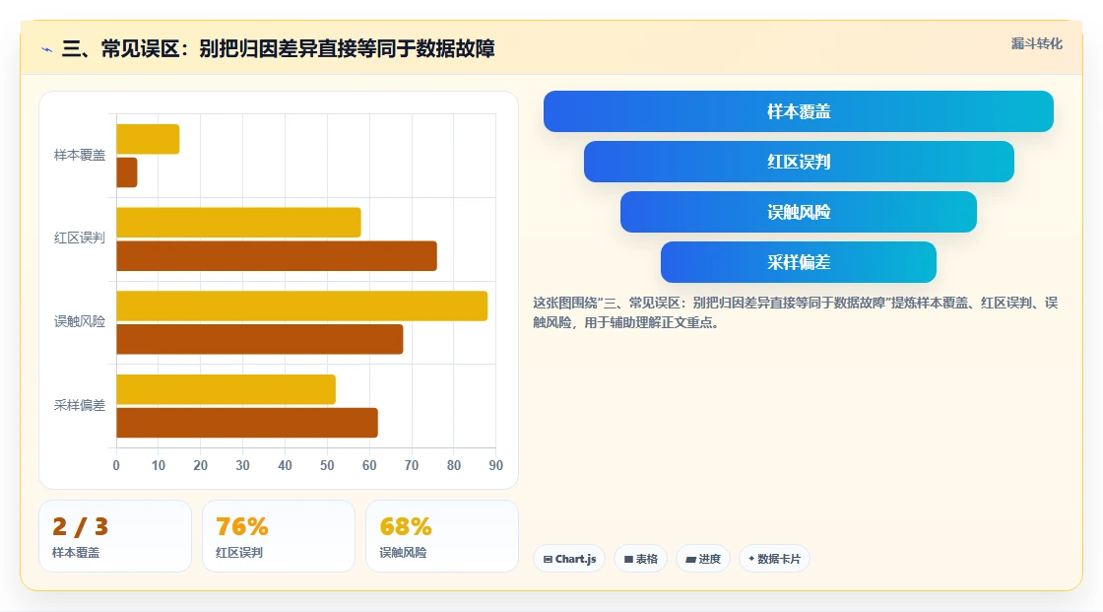This screenshot has height=612, width=1103.
Task: Click the Chart.js chip
Action: coord(569,559)
